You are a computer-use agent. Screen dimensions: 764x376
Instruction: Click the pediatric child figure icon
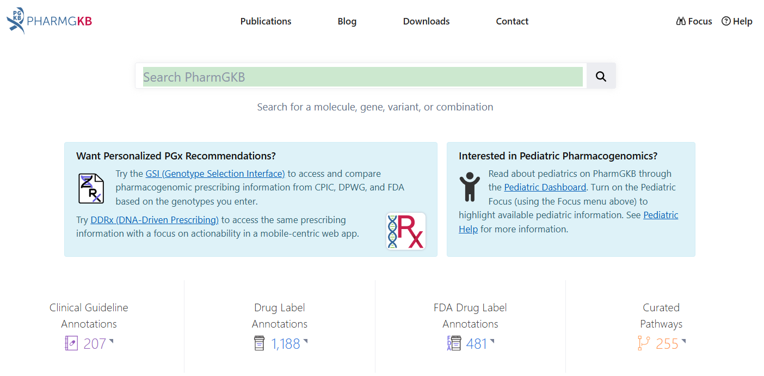tap(469, 187)
